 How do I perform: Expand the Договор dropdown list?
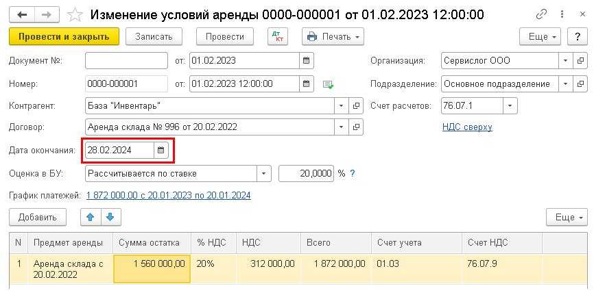tap(342, 127)
